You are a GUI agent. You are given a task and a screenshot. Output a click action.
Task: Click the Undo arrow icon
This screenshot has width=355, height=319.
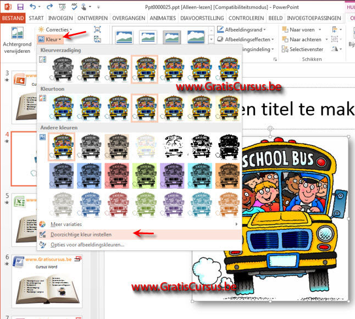pyautogui.click(x=33, y=7)
